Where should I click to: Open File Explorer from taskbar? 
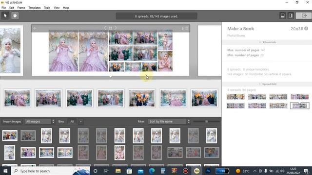[118, 171]
